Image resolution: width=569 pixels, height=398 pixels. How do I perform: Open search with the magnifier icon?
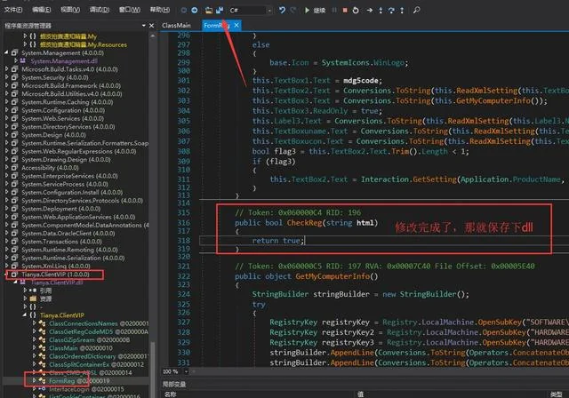pyautogui.click(x=417, y=10)
